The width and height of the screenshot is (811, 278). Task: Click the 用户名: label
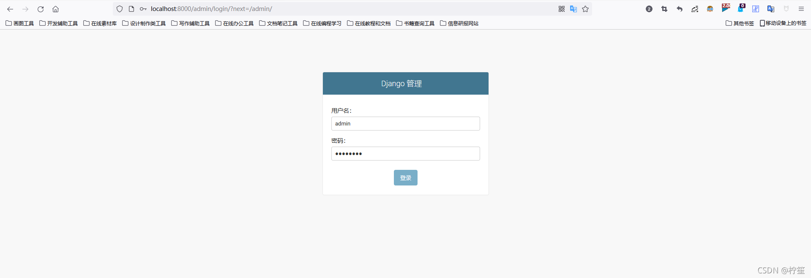pyautogui.click(x=341, y=111)
